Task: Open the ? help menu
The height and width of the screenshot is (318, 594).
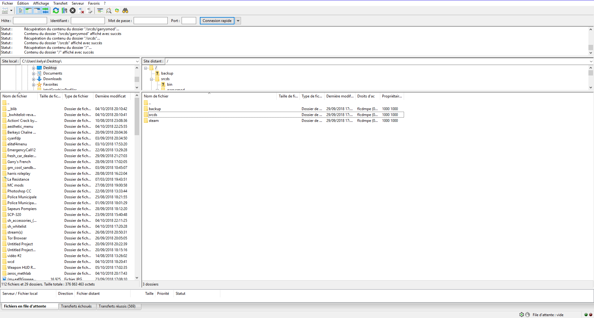Action: pyautogui.click(x=105, y=3)
